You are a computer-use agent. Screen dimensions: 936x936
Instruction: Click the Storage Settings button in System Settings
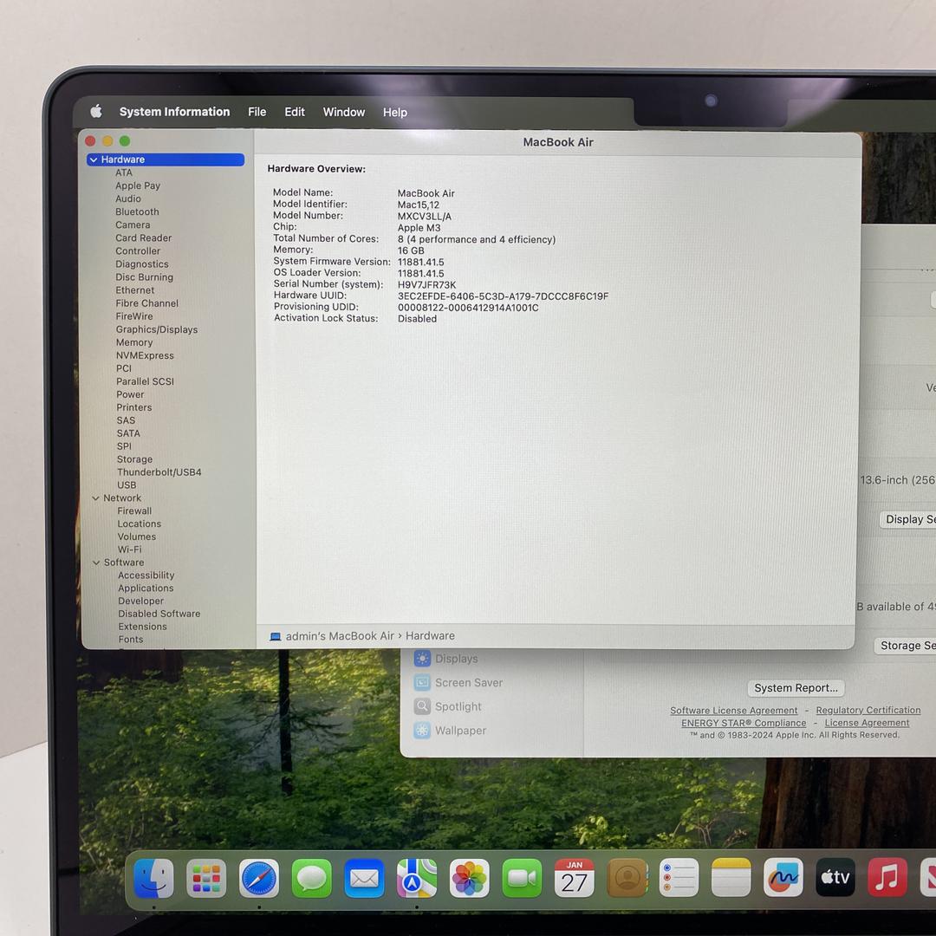[905, 646]
